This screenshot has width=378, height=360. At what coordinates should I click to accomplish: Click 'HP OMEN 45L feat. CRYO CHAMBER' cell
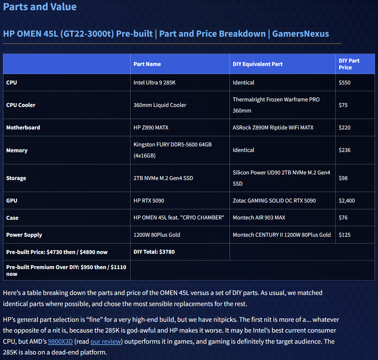pyautogui.click(x=180, y=218)
